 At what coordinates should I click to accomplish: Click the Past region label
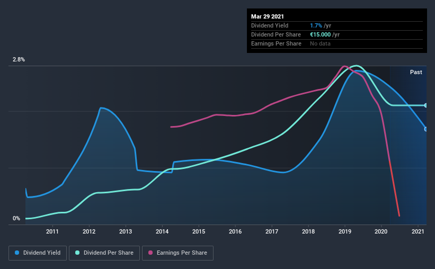[x=416, y=72]
